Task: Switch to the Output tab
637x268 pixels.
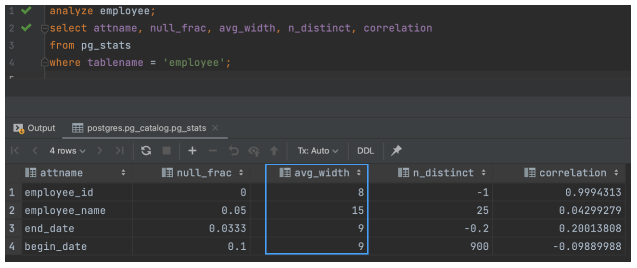Action: [x=35, y=128]
